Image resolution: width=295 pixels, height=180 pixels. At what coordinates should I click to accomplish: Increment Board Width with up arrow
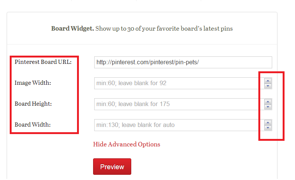(x=268, y=122)
